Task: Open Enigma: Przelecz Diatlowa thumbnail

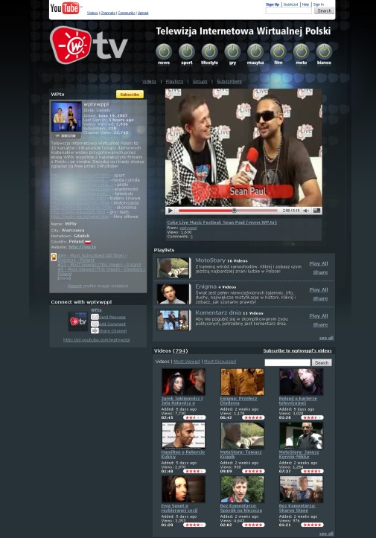Action: (243, 382)
